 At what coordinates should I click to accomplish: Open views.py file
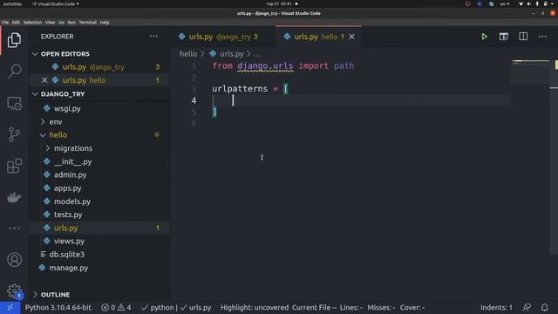(x=69, y=241)
